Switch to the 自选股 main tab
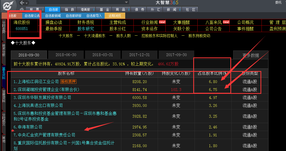 point(53,10)
